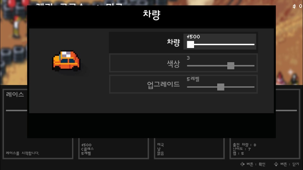The height and width of the screenshot is (170, 303).
Task: Click the 버튼 : 닫기 close hint
Action: pyautogui.click(x=290, y=164)
